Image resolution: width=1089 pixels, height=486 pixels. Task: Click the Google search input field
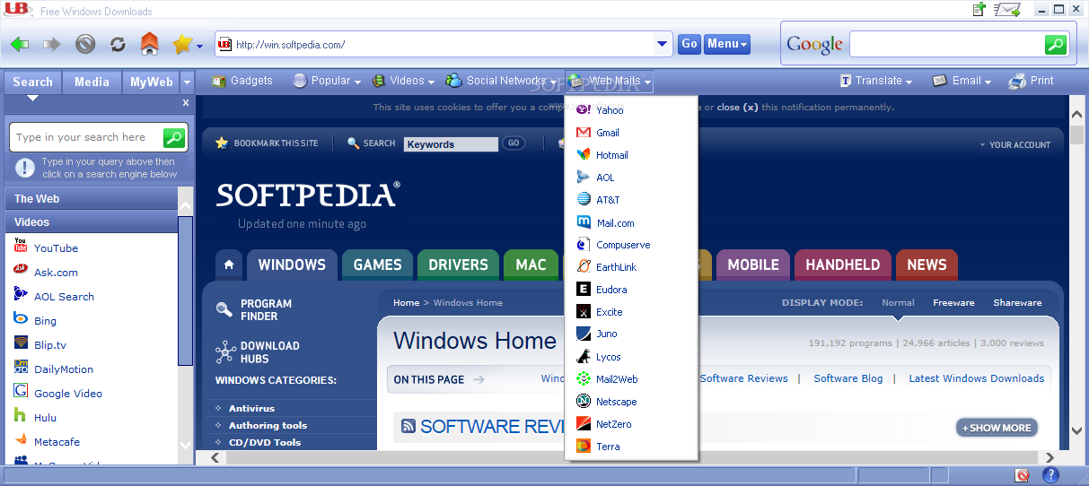(x=947, y=44)
